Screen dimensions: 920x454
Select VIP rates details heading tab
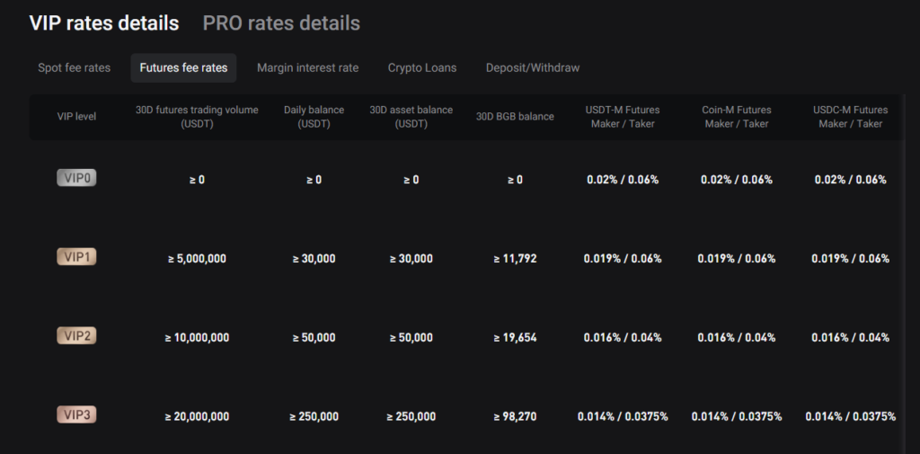(x=104, y=23)
